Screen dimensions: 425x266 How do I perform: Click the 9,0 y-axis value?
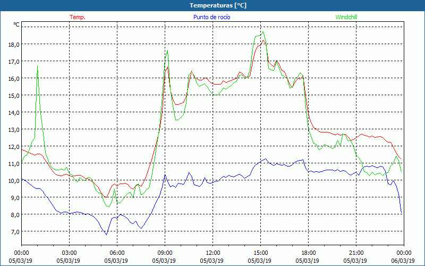point(15,197)
